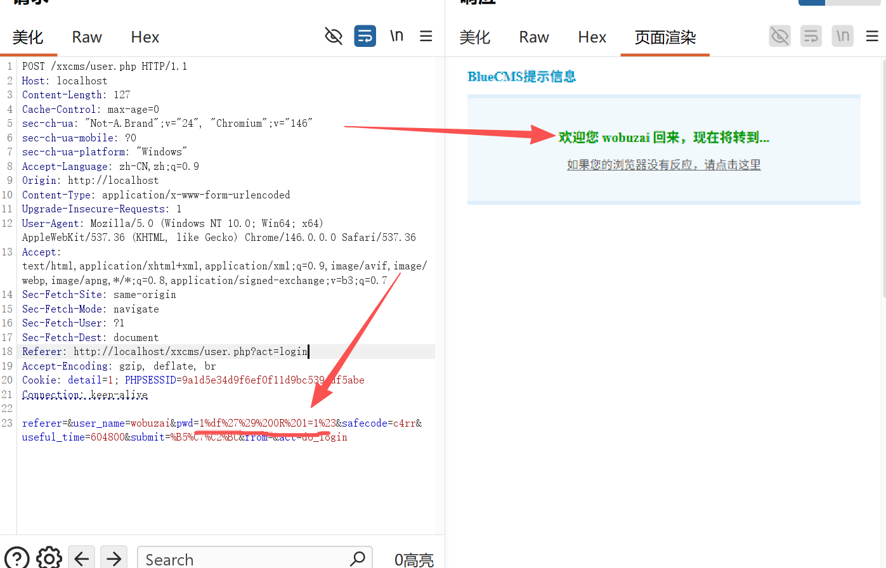Click user_name=wobuzai in request body
This screenshot has width=886, height=568.
122,423
